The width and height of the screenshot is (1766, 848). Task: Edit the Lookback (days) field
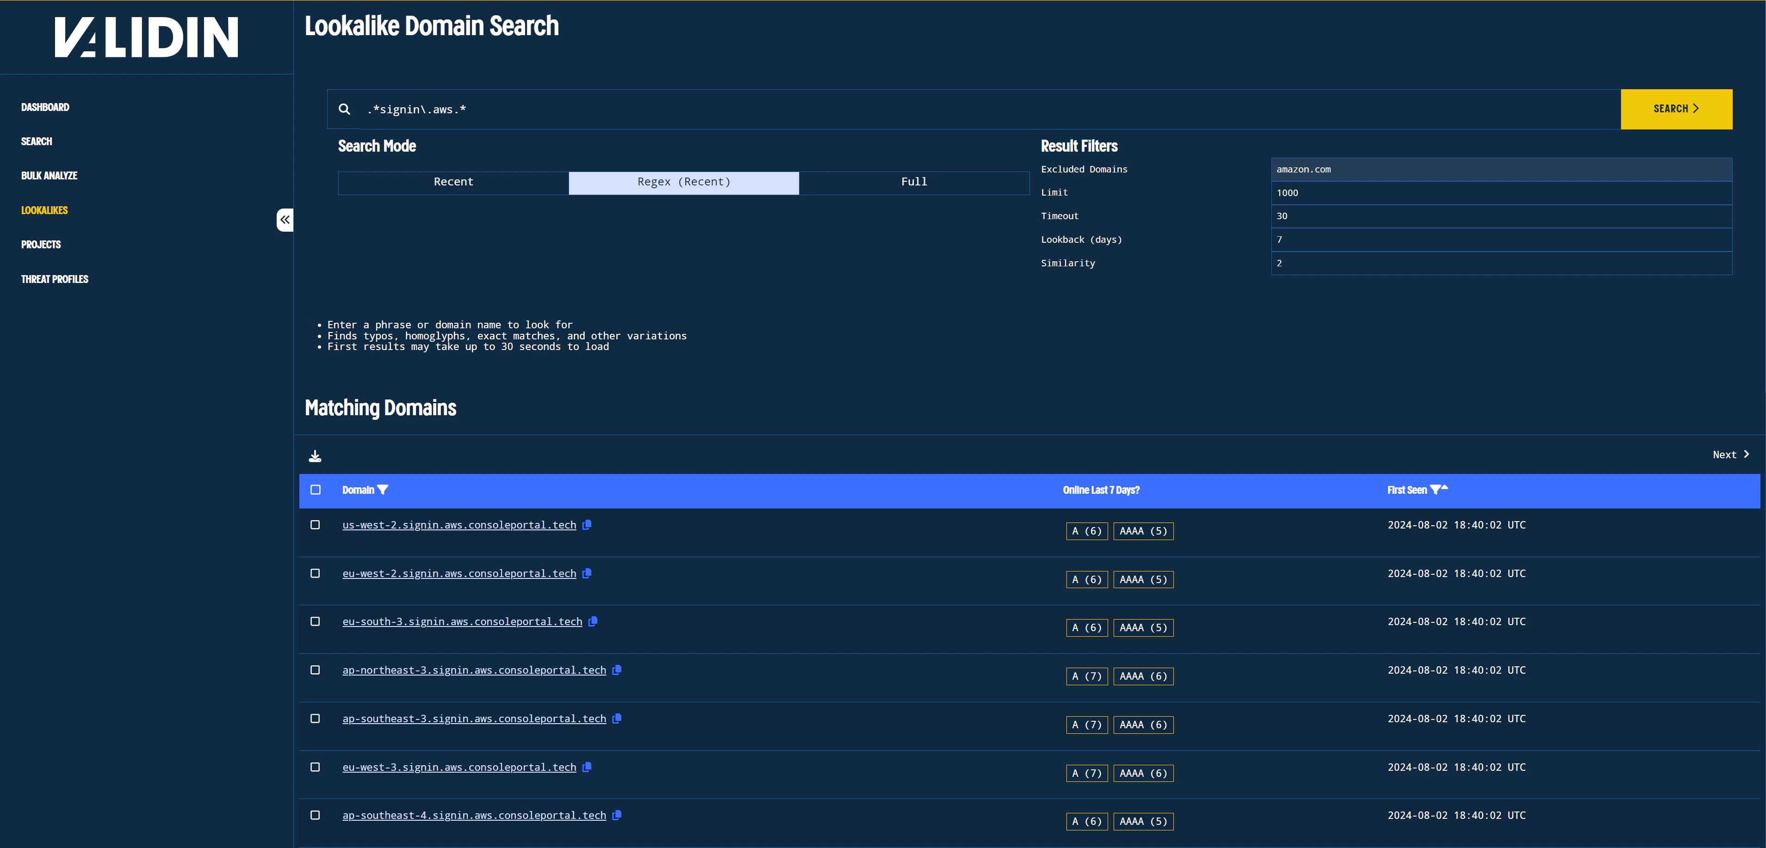(1501, 240)
